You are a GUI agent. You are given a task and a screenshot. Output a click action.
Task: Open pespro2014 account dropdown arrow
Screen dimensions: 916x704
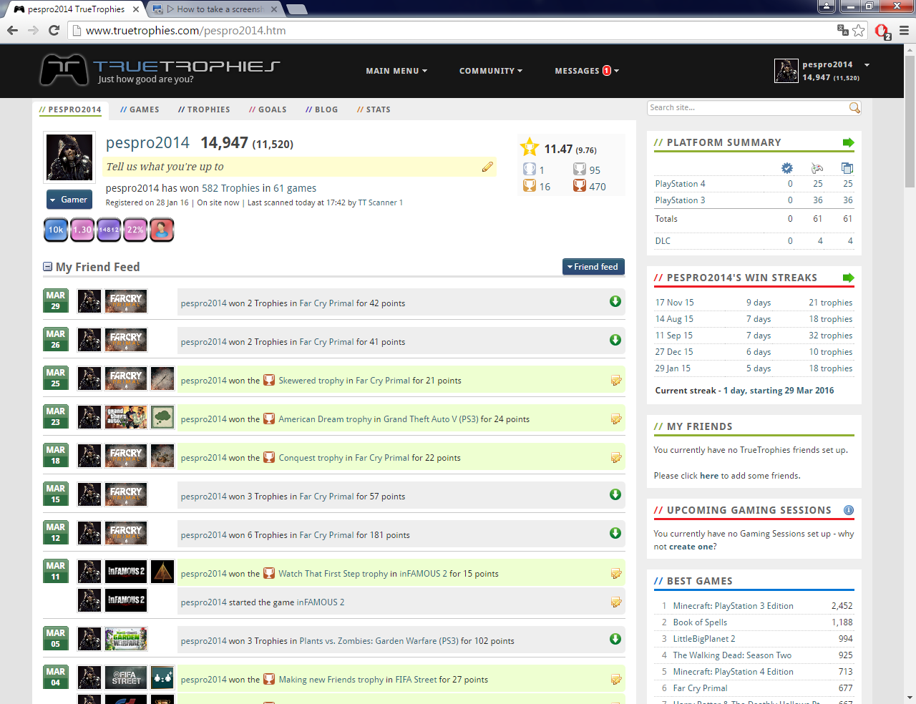coord(867,65)
